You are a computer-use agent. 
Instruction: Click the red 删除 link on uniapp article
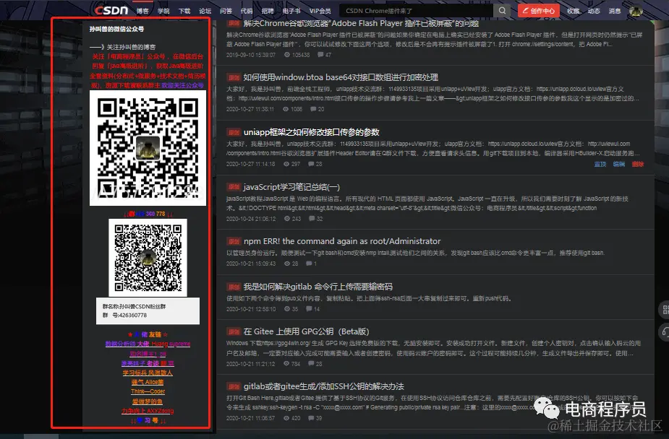638,164
